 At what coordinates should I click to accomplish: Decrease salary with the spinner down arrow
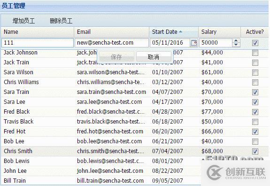point(236,45)
